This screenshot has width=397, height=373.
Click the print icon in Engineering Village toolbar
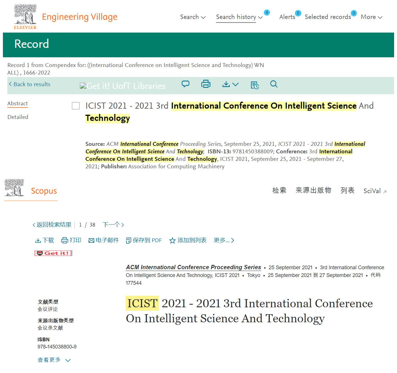[x=206, y=84]
